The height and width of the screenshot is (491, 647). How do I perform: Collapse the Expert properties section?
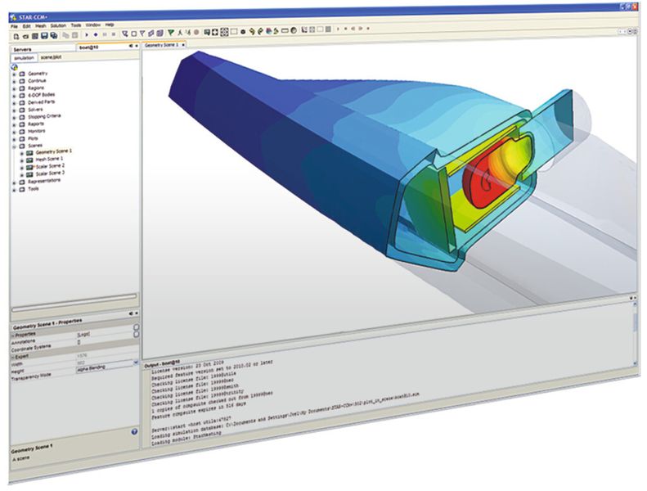[x=13, y=357]
